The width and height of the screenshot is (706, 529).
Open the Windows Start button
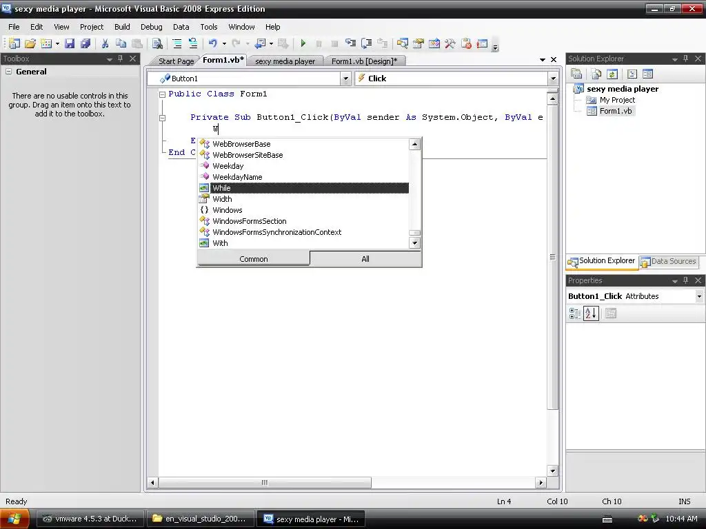(14, 519)
